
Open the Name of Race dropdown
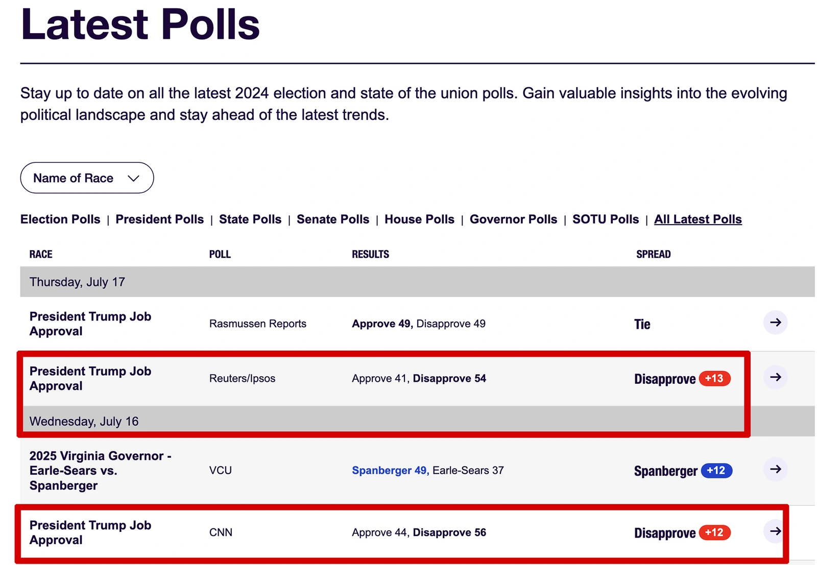[x=87, y=178]
